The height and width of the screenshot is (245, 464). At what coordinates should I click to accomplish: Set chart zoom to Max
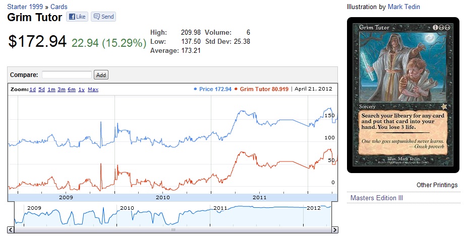point(93,90)
